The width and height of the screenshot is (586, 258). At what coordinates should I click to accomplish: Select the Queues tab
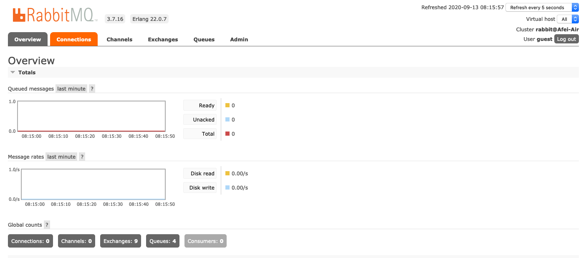(x=204, y=39)
